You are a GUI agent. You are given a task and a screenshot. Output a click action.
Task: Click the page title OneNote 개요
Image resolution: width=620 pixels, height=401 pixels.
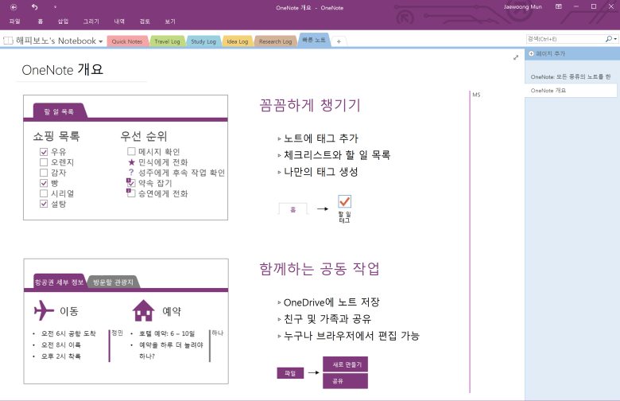[x=63, y=70]
